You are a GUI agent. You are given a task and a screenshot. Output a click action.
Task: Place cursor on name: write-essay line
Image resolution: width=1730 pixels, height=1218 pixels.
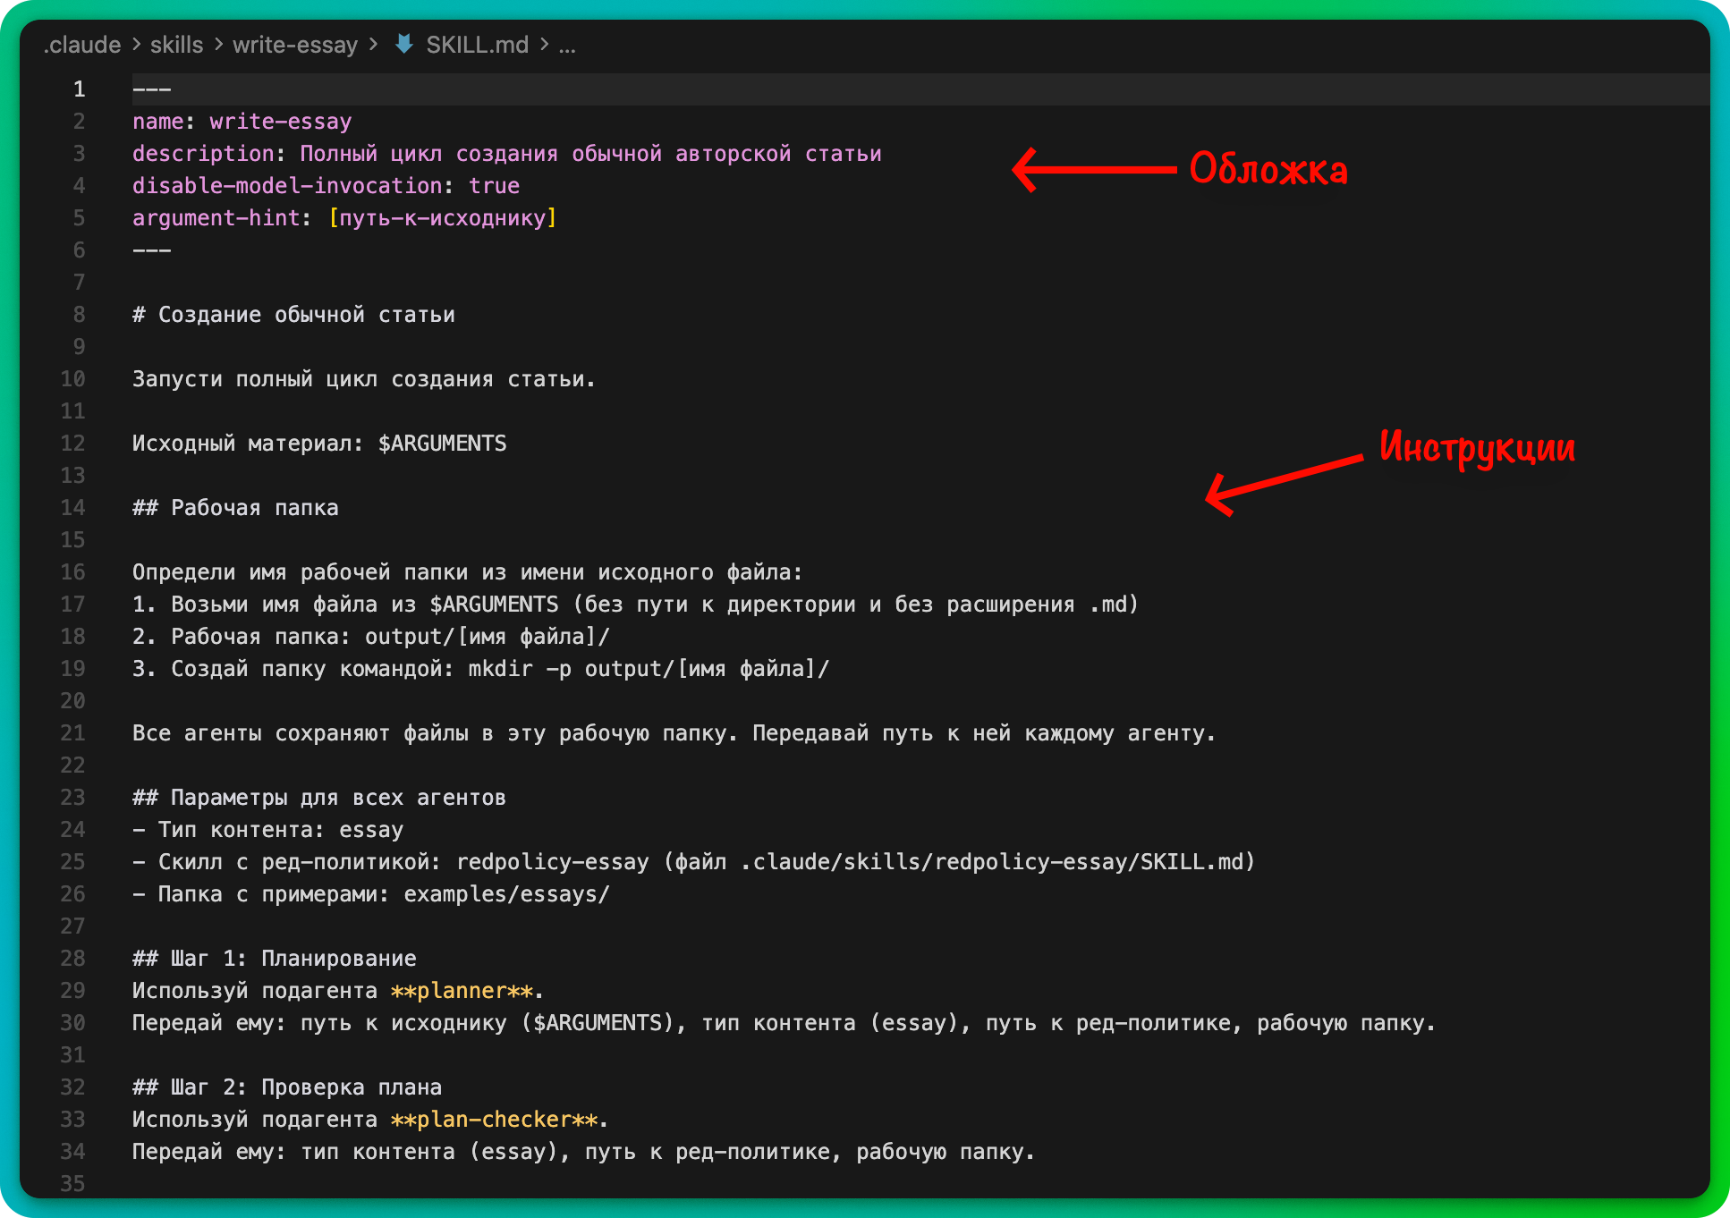tap(242, 122)
